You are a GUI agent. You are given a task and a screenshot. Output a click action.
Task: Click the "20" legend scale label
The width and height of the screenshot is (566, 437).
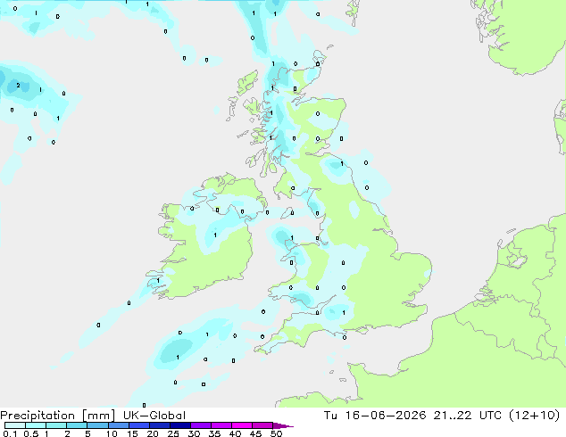pyautogui.click(x=153, y=433)
